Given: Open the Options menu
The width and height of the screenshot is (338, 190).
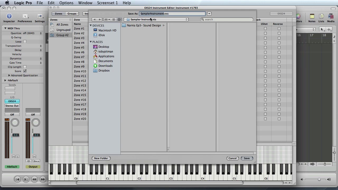Looking at the screenshot, I should (x=66, y=3).
